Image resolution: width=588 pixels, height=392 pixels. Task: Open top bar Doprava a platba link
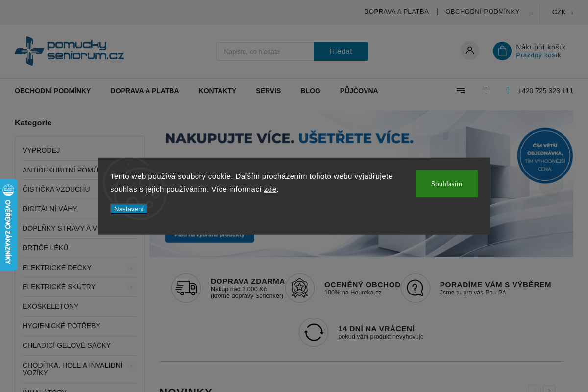(x=396, y=12)
